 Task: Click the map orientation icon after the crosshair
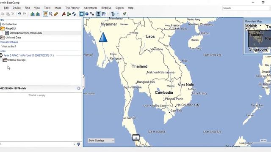[104, 14]
